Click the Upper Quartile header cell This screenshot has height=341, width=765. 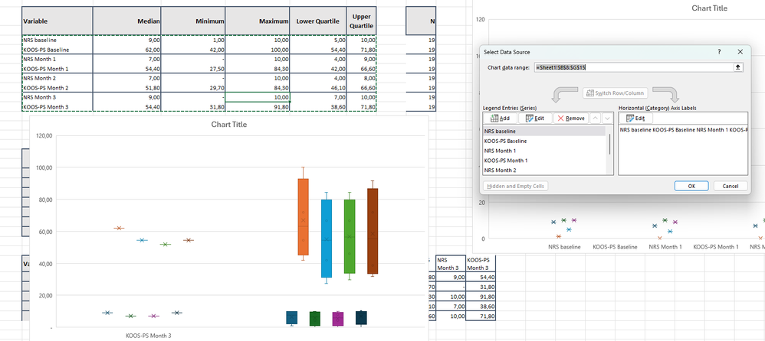[362, 21]
